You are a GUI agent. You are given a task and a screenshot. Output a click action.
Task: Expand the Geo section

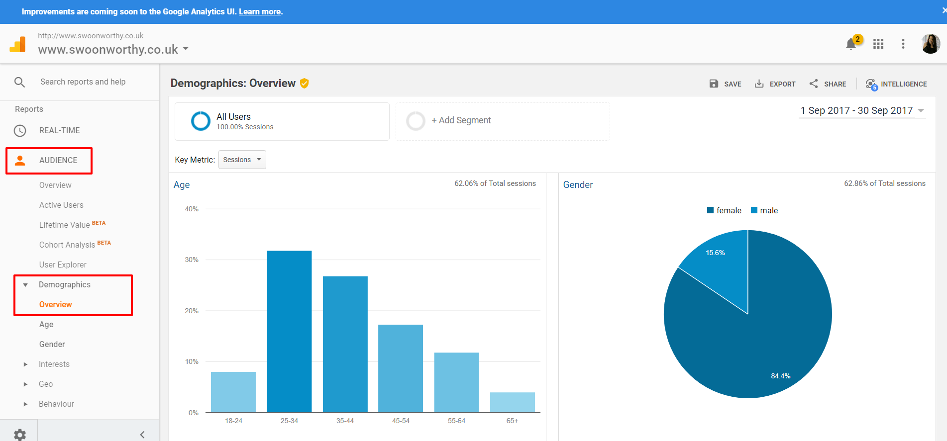[x=26, y=384]
